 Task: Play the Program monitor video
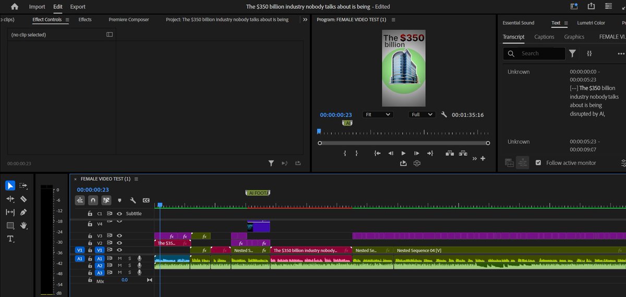coord(403,153)
